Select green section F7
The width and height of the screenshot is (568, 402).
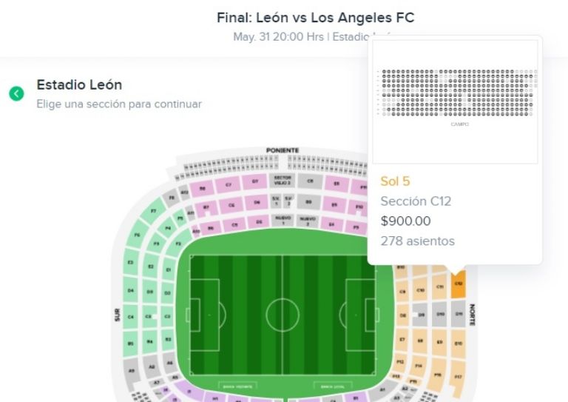point(154,212)
